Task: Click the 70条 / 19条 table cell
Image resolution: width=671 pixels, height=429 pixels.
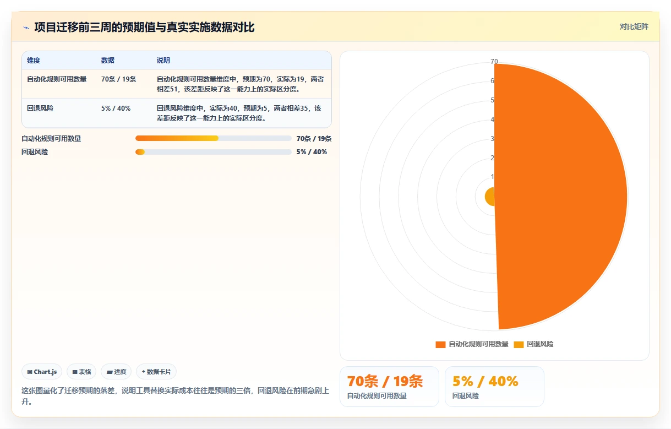Action: (x=118, y=79)
